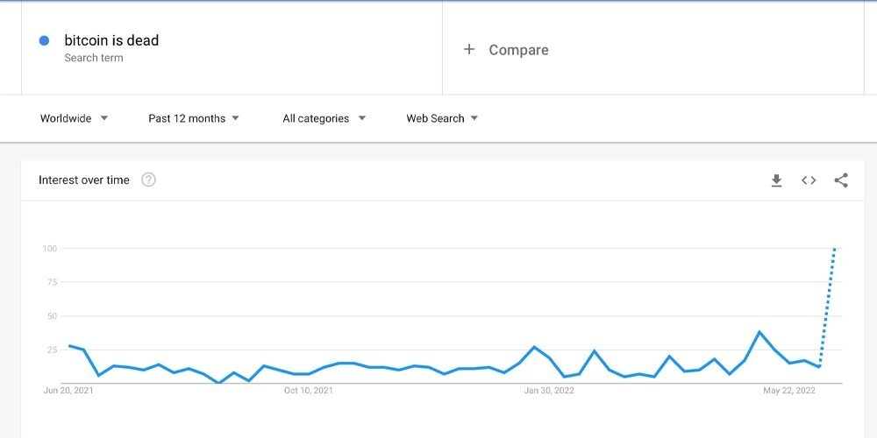This screenshot has width=877, height=438.
Task: Click the Oct 10, 2021 axis label
Action: (x=308, y=391)
